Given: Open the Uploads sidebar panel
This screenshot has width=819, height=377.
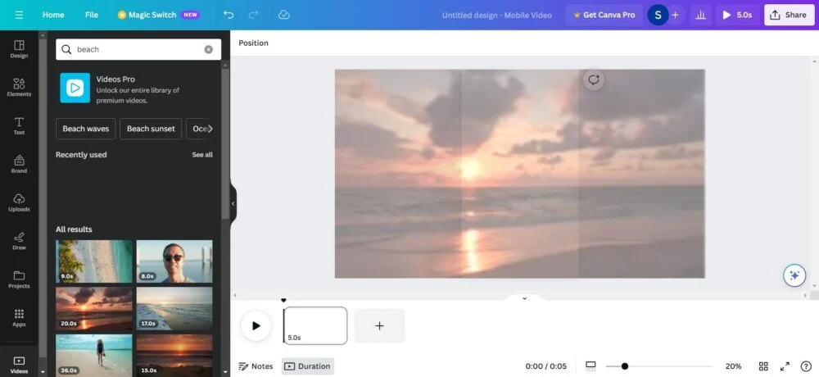Looking at the screenshot, I should coord(19,202).
